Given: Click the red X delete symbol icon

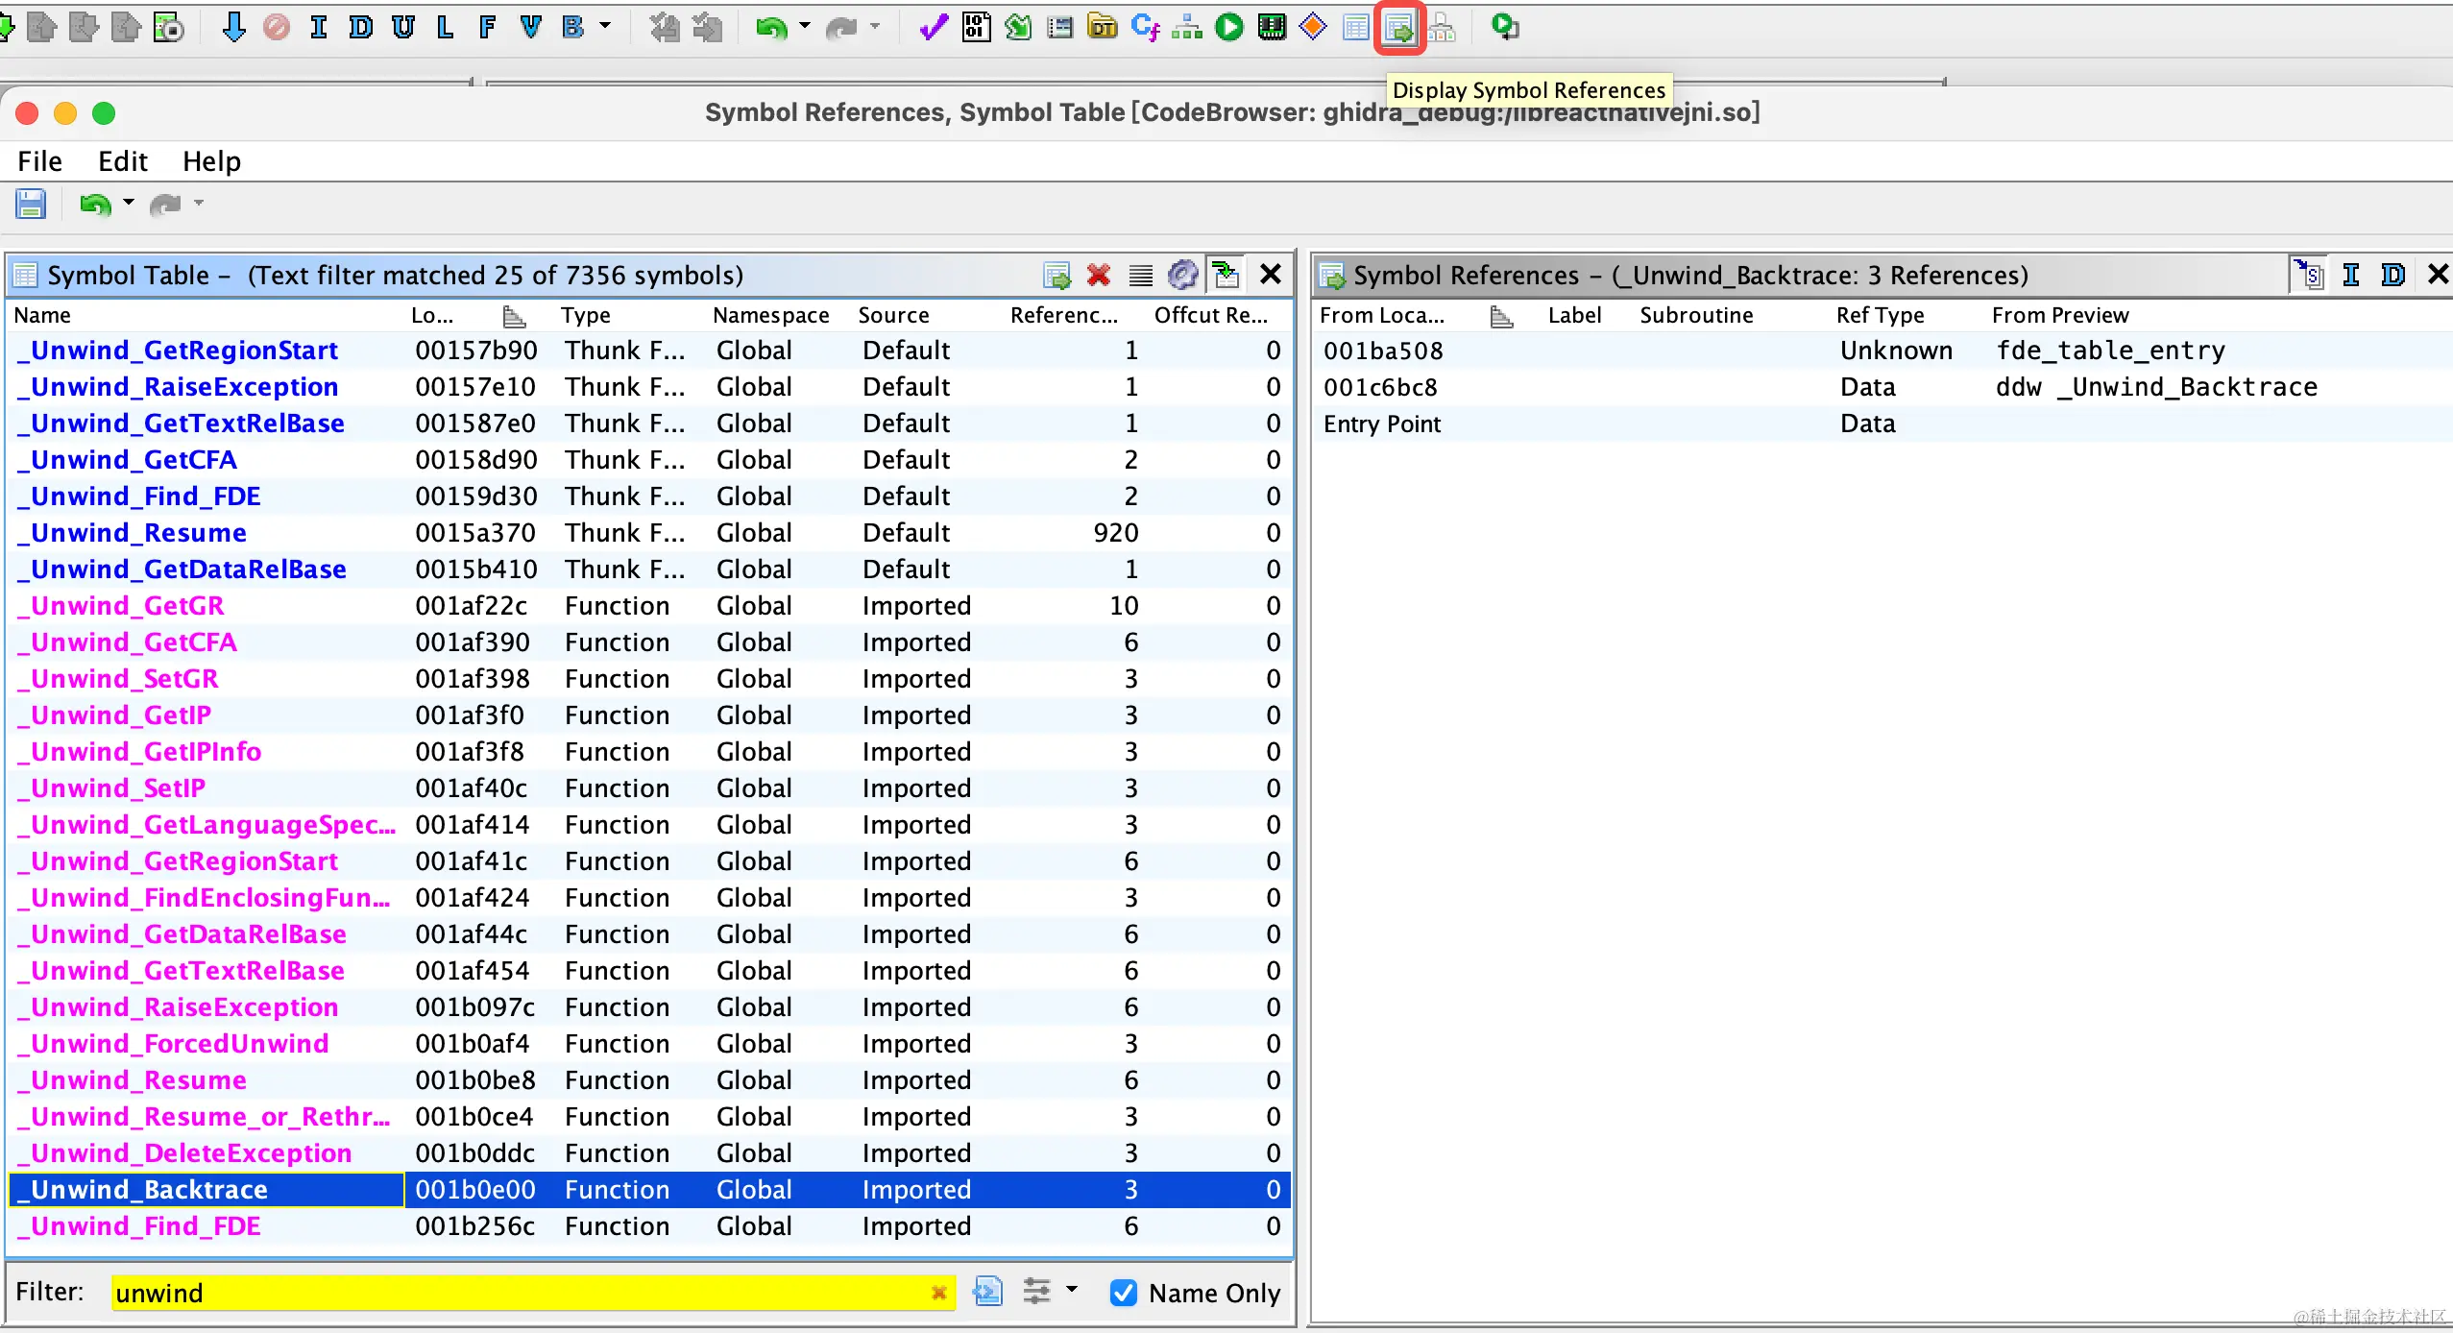Looking at the screenshot, I should tap(1099, 276).
